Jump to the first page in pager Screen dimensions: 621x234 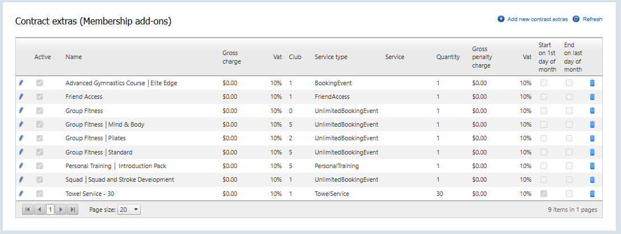28,210
